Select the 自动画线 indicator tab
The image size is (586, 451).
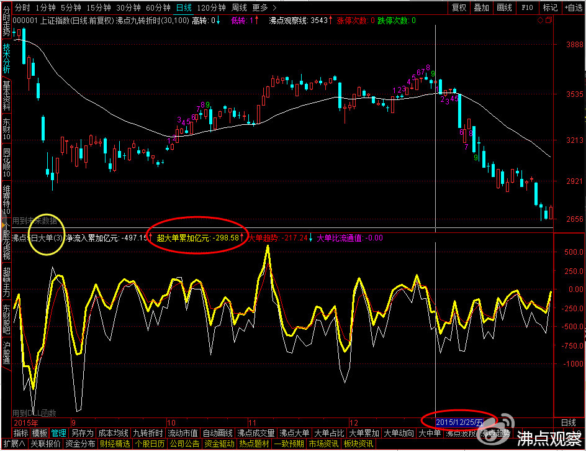pos(217,433)
